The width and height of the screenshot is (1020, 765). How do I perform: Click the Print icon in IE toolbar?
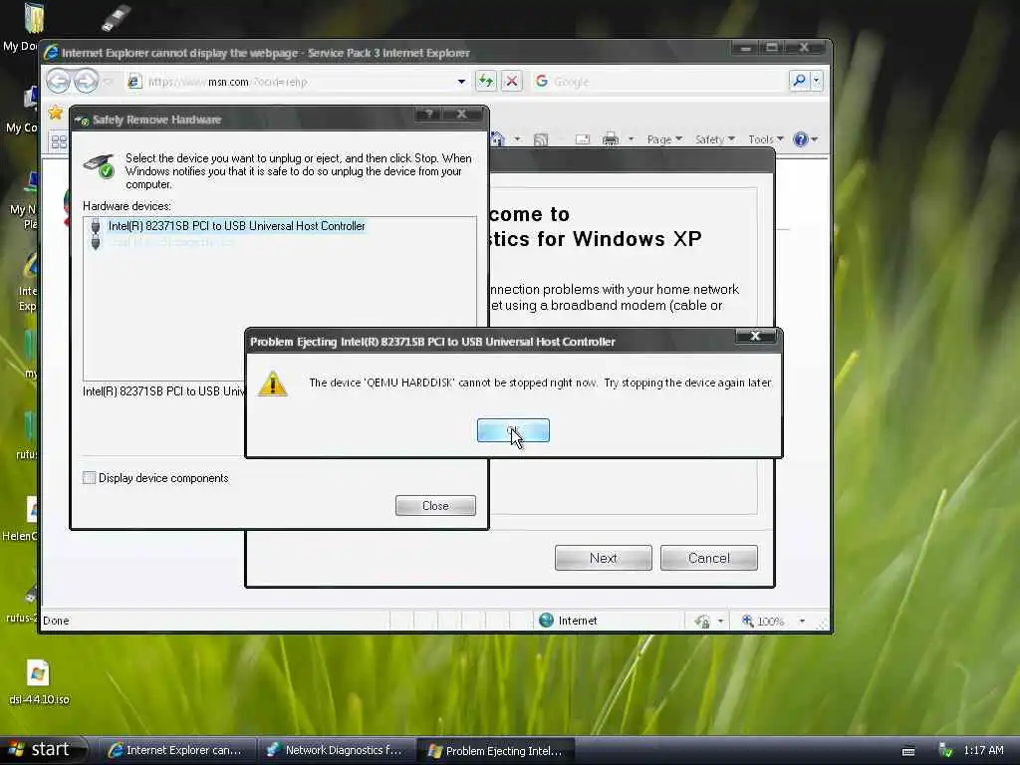pos(611,139)
